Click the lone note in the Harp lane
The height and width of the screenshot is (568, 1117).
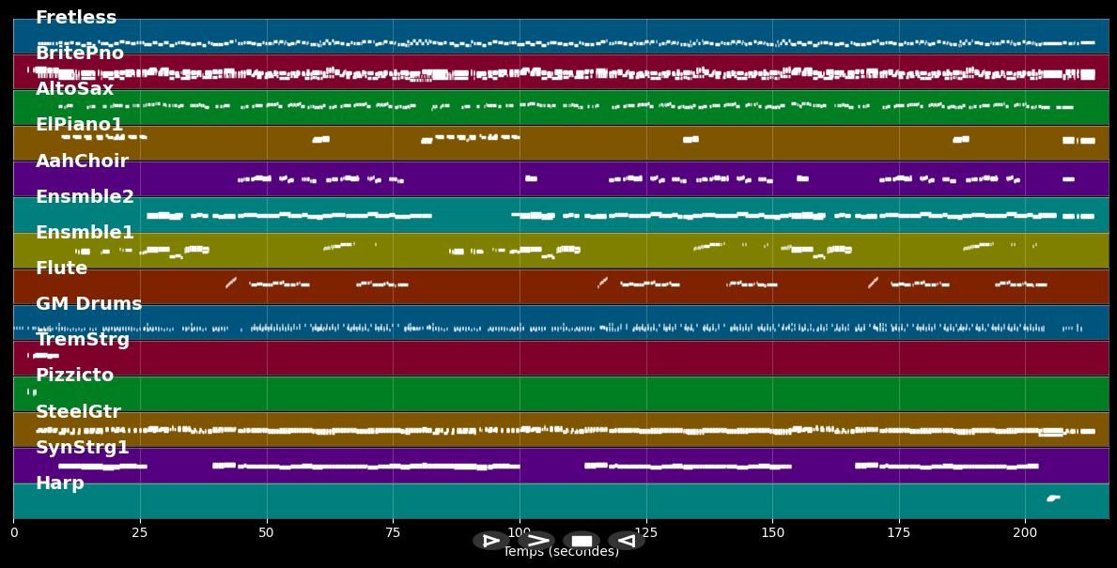pyautogui.click(x=1053, y=499)
